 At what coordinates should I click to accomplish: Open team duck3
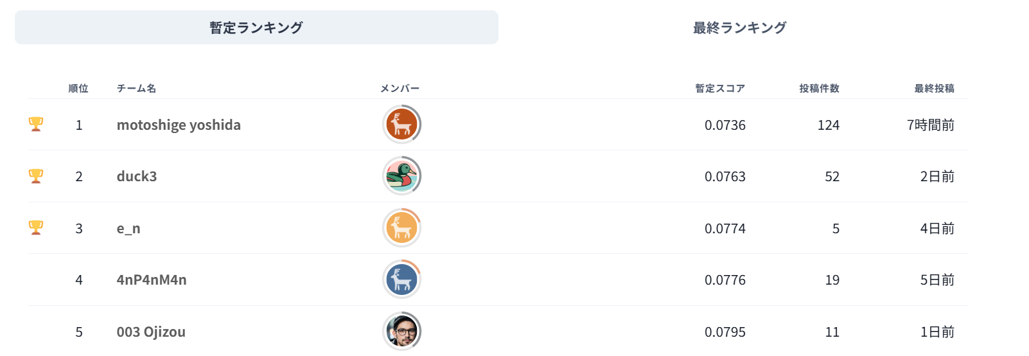[x=137, y=176]
